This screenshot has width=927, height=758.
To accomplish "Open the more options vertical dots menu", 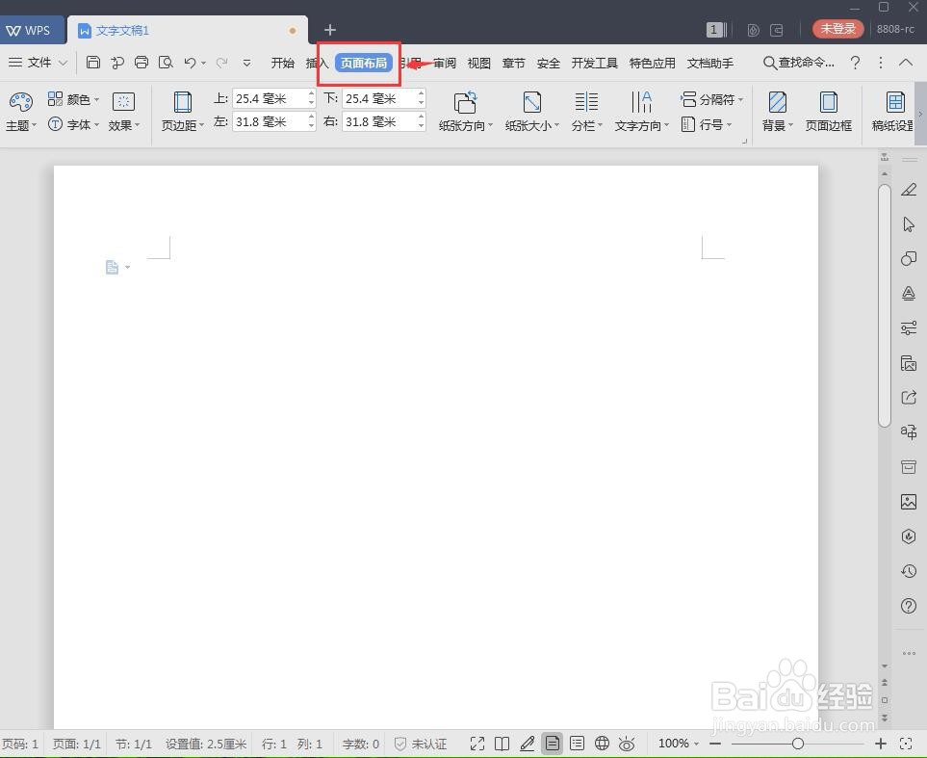I will [880, 63].
